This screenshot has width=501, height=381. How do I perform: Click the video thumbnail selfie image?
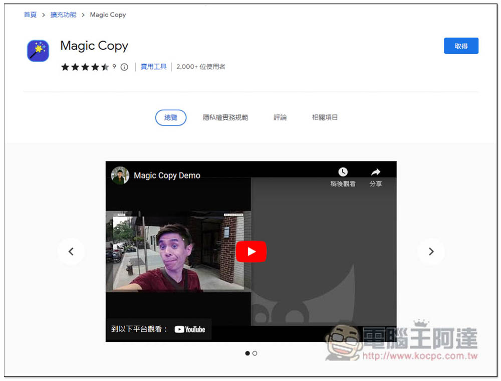(x=178, y=251)
